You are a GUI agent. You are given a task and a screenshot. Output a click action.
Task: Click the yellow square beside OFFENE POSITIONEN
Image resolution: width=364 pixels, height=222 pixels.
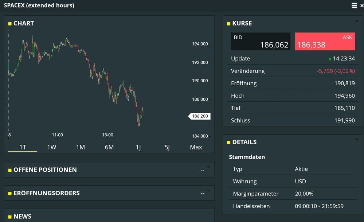[10, 170]
